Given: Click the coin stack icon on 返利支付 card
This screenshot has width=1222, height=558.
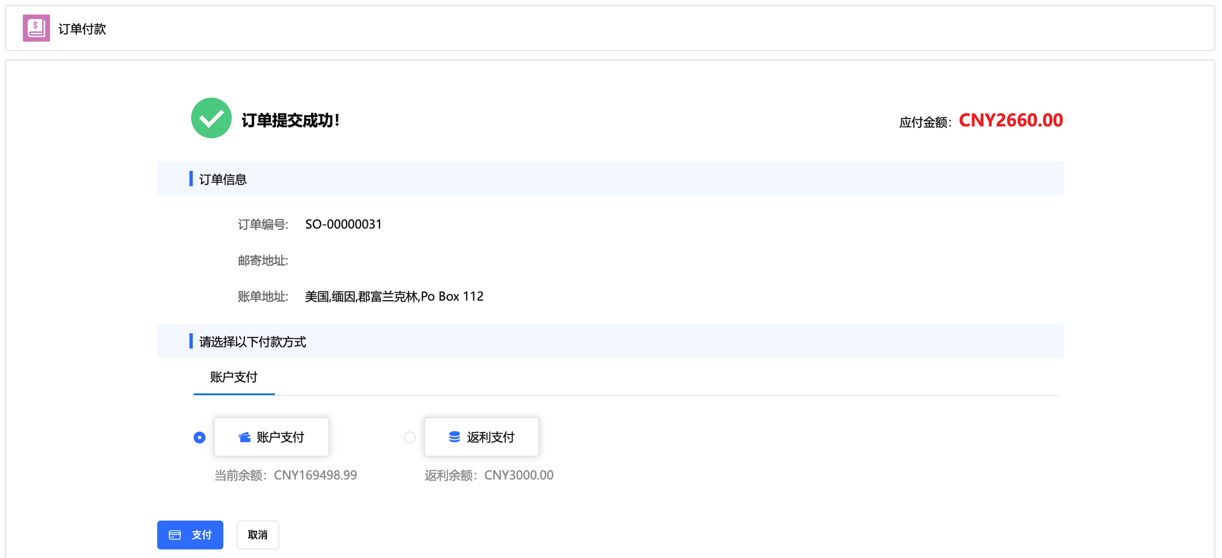Looking at the screenshot, I should [x=454, y=437].
